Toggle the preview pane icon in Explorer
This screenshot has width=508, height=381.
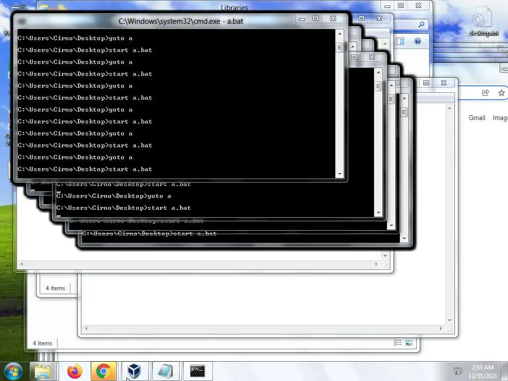[400, 41]
